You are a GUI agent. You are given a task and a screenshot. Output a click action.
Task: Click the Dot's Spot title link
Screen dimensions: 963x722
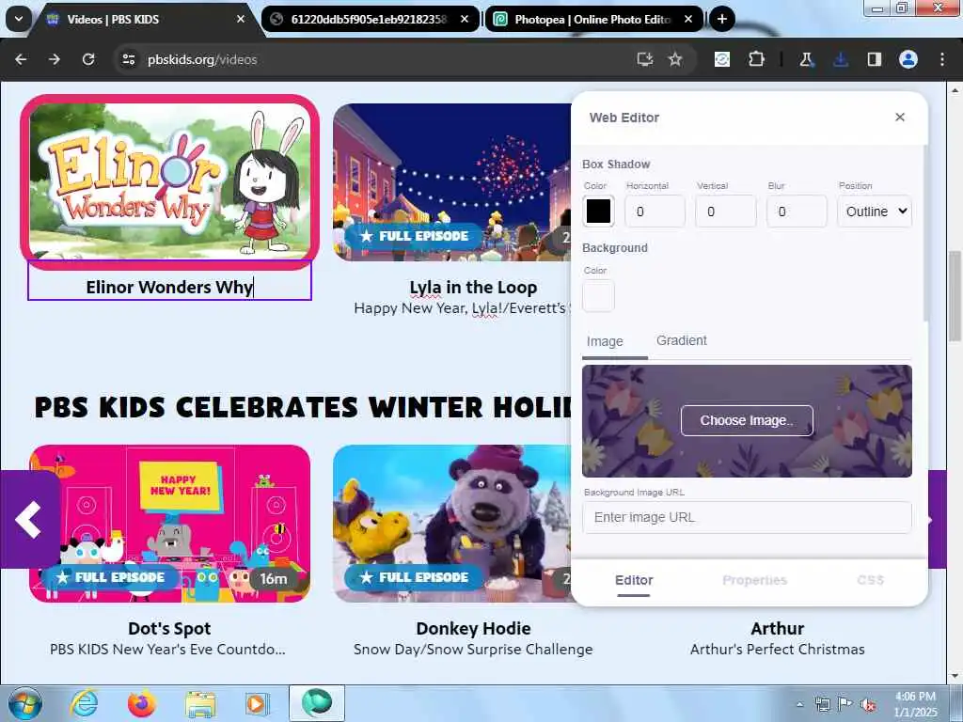coord(169,629)
